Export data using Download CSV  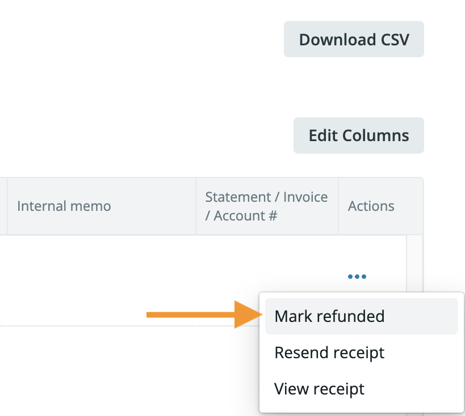pyautogui.click(x=353, y=39)
